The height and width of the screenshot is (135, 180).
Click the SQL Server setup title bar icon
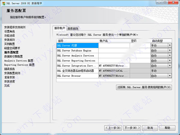click(4, 3)
